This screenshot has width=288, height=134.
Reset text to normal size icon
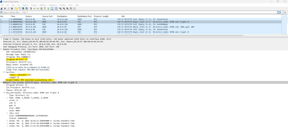(67, 9)
